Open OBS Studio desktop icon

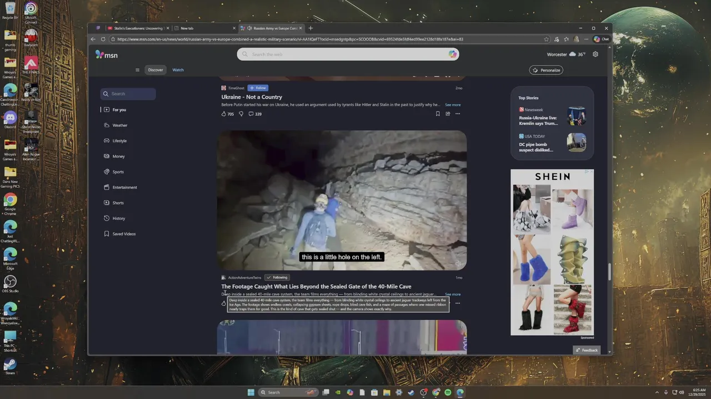pos(10,284)
